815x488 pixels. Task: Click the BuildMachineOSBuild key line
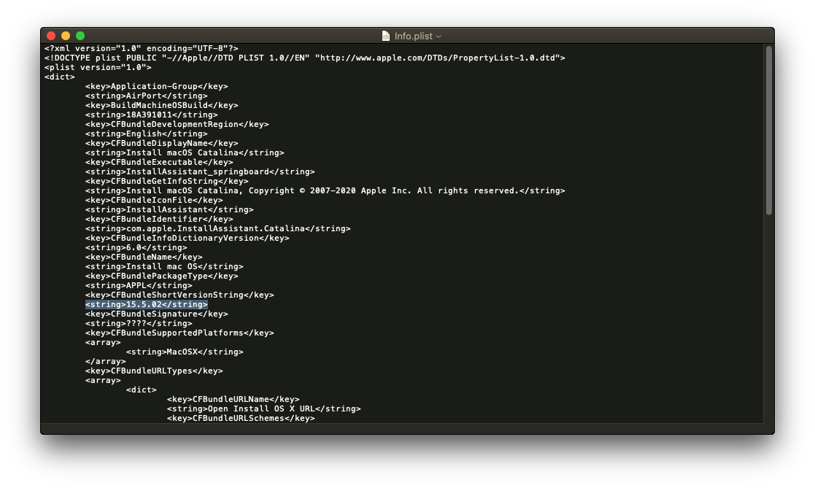tap(162, 106)
